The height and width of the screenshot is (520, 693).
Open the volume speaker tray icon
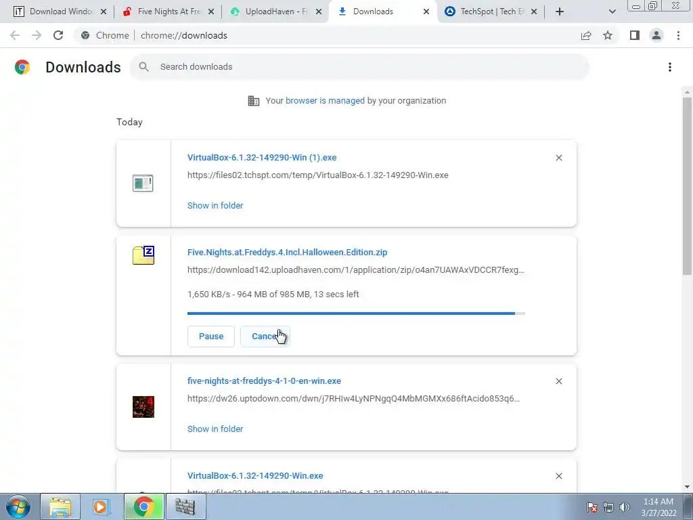[625, 508]
